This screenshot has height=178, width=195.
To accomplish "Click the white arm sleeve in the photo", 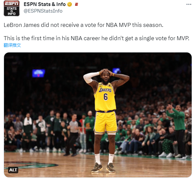I will (x=91, y=77).
